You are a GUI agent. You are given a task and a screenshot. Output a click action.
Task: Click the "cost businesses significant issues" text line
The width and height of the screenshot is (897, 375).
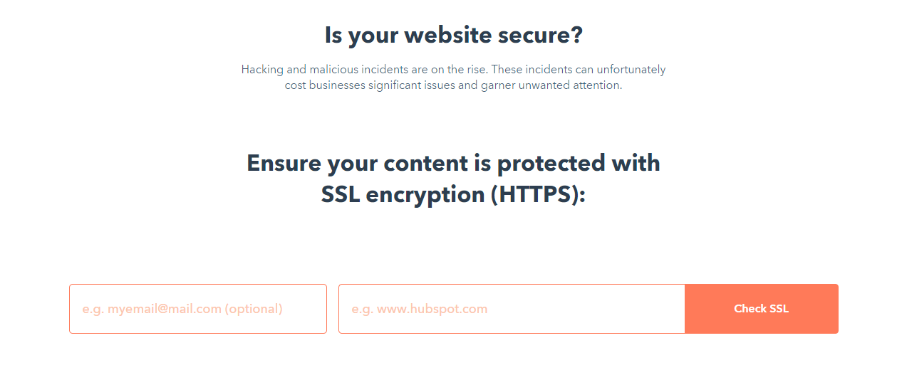[453, 85]
